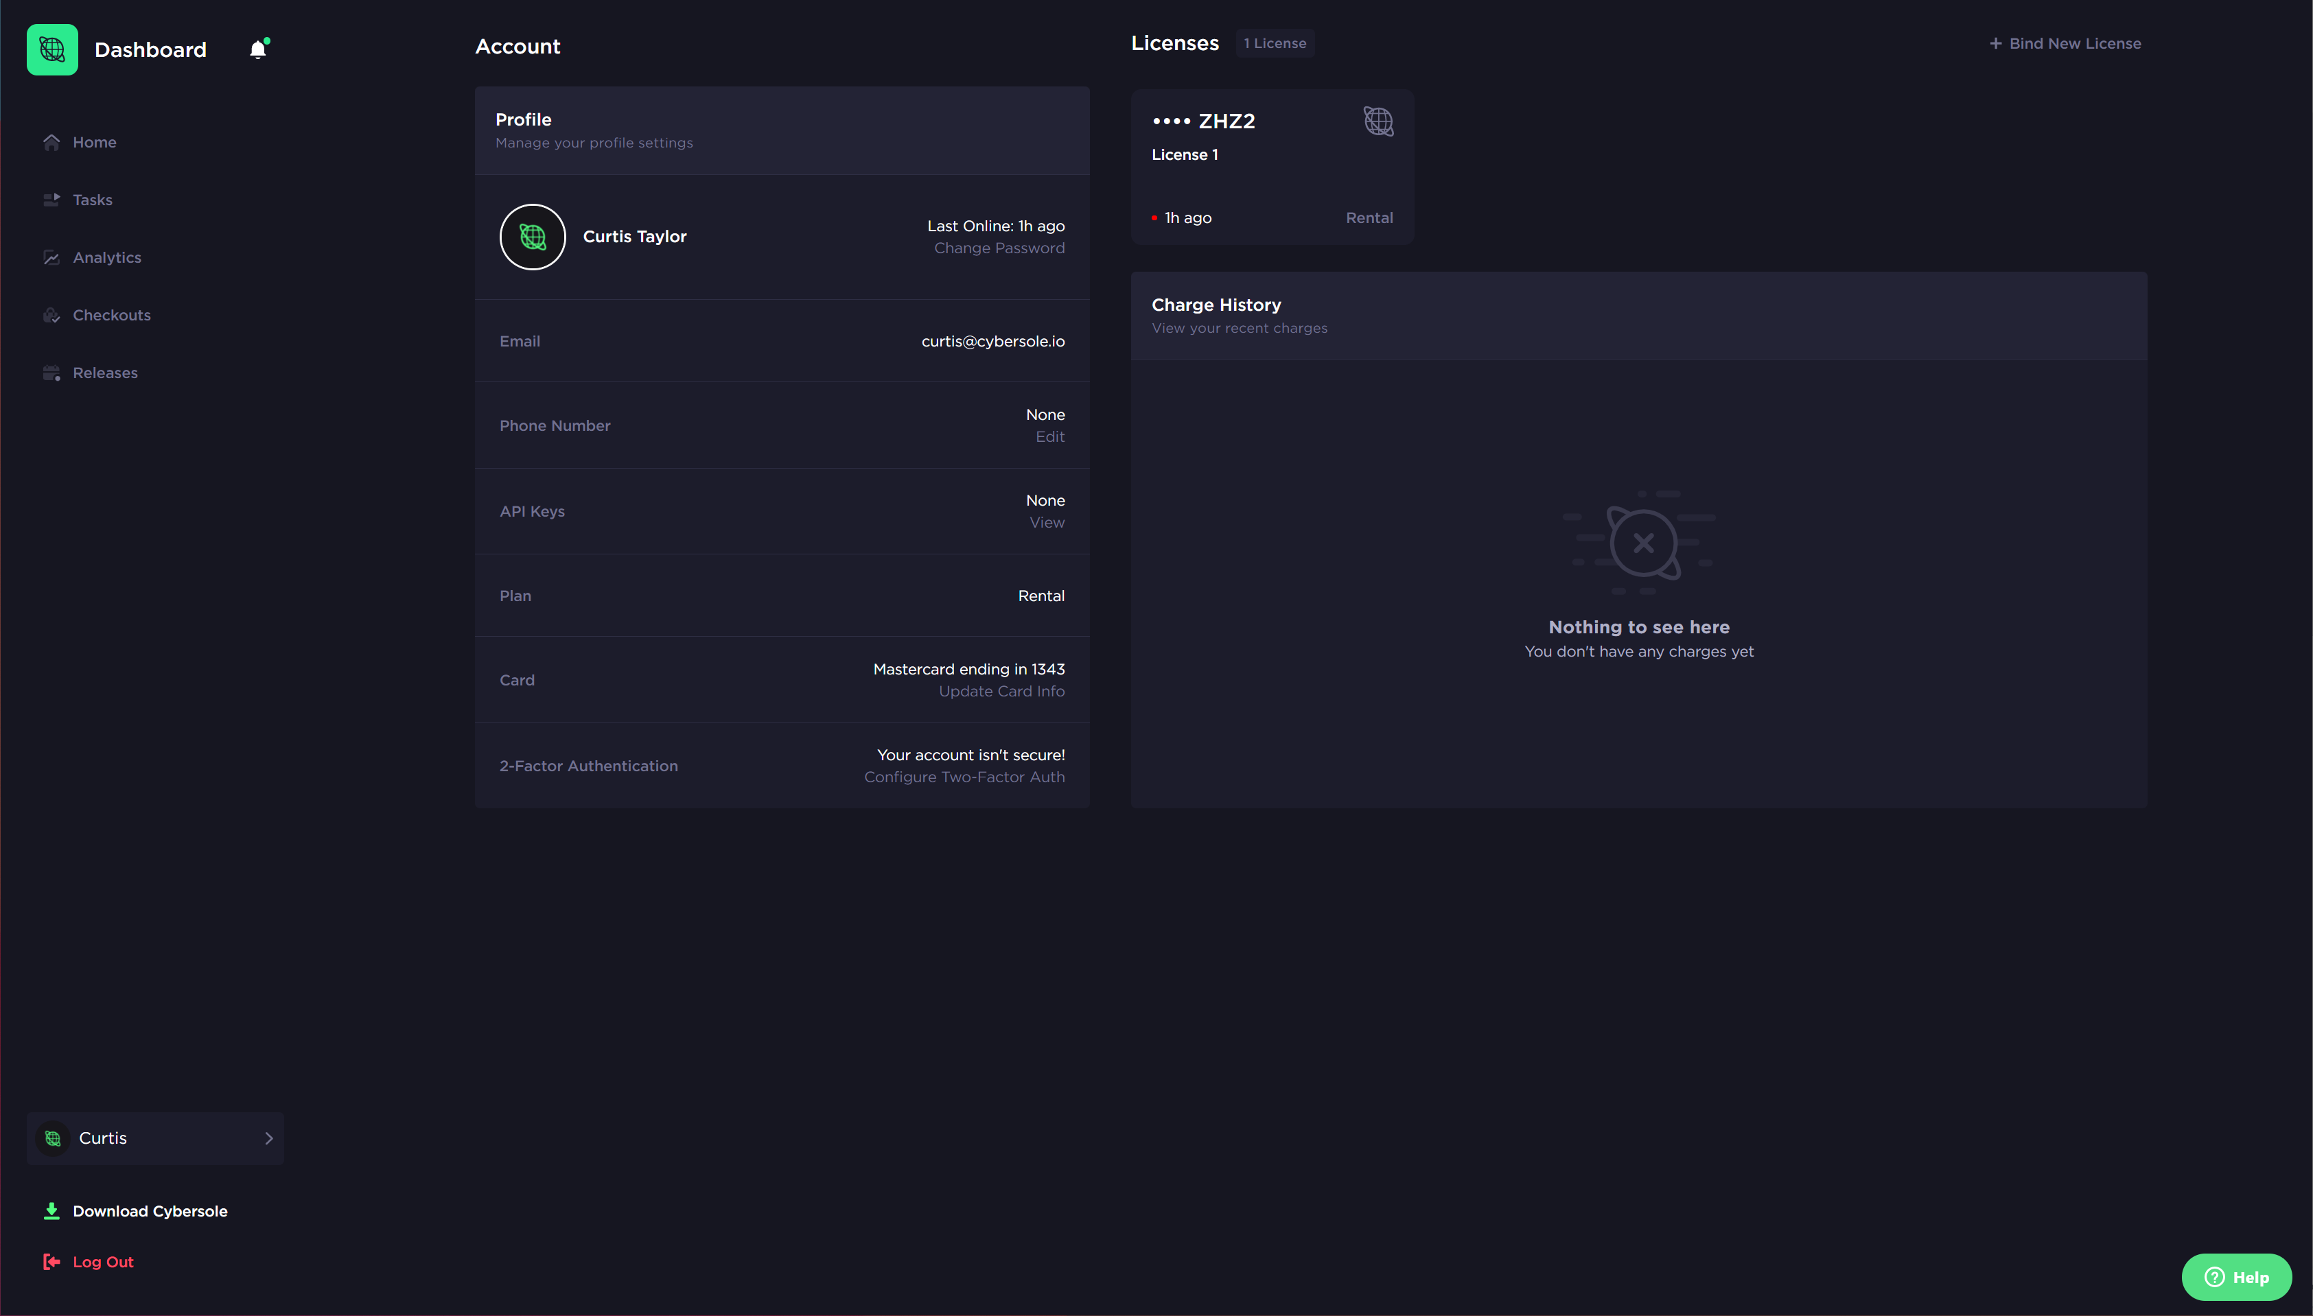This screenshot has width=2313, height=1316.
Task: Click Nothing to see here message
Action: point(1639,627)
